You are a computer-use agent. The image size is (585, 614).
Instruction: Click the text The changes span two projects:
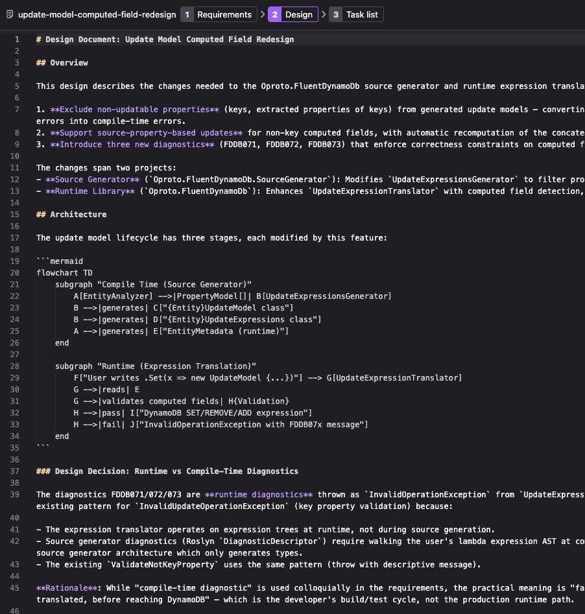106,167
